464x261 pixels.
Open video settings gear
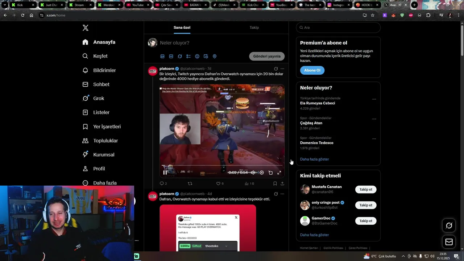pyautogui.click(x=262, y=173)
